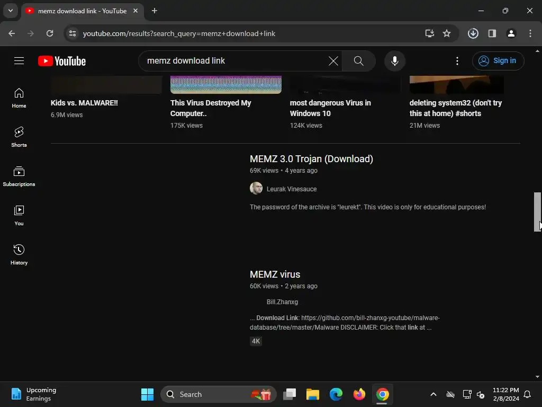
Task: Open the Upcoming Earnings widget
Action: (x=33, y=394)
